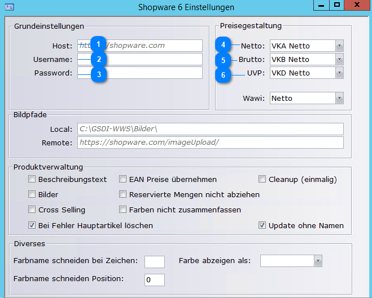Enable the Beschreibungstext checkbox
This screenshot has height=298, width=372.
(32, 179)
